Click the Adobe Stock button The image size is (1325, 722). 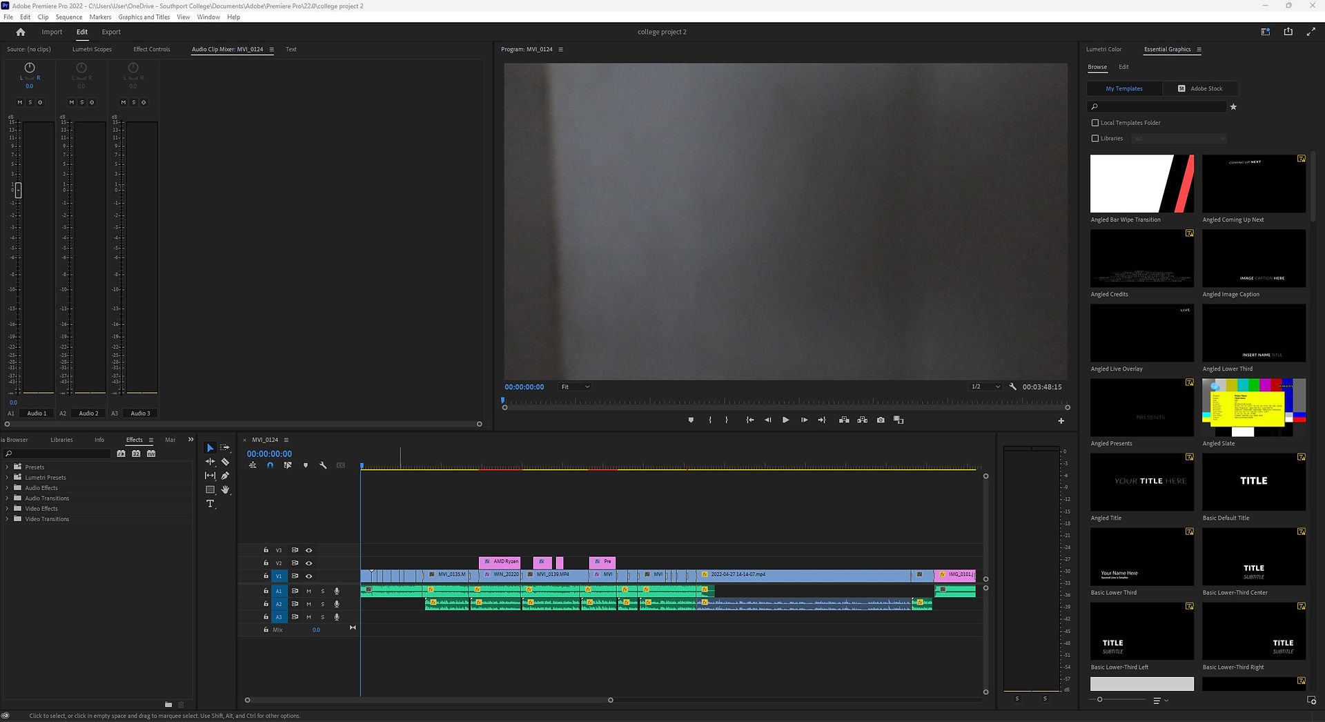1200,88
